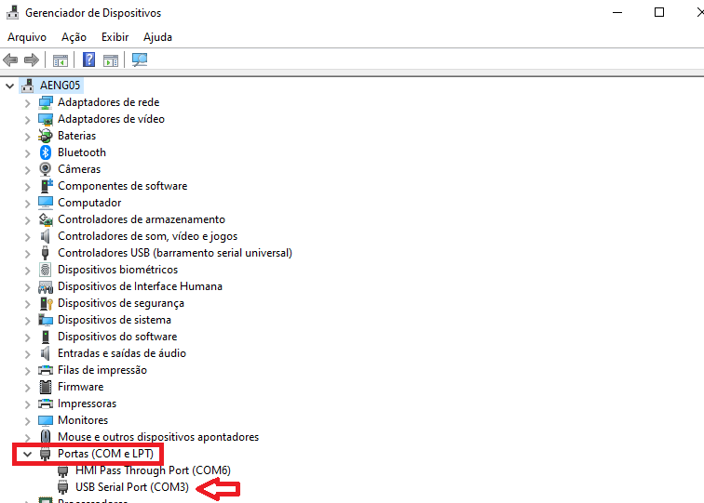704x503 pixels.
Task: Click the show/hide action pane icon
Action: [x=111, y=60]
